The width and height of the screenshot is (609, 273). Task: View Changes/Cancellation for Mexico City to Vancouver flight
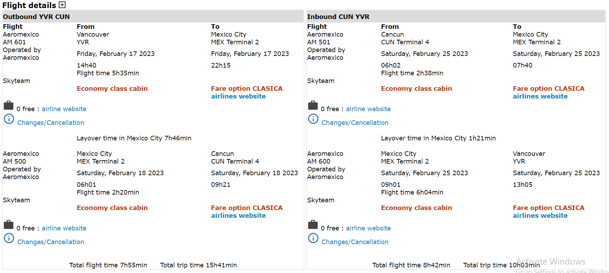(355, 242)
